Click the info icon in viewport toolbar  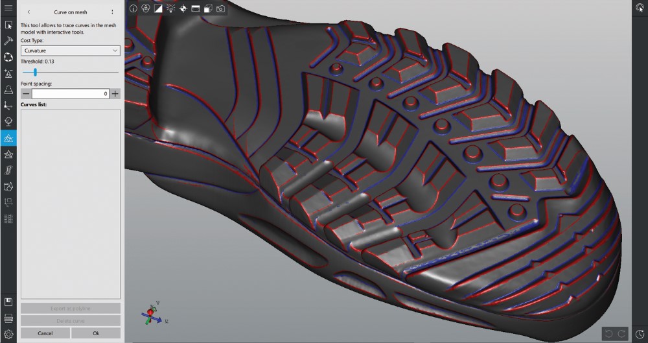point(133,8)
